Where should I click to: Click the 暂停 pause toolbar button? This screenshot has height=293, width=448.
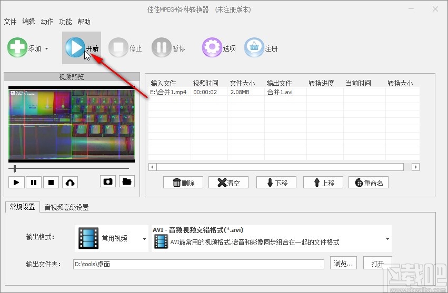168,48
